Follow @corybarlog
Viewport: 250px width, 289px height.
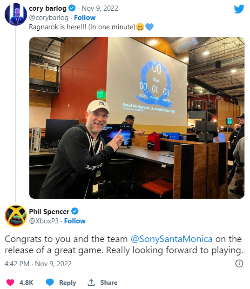(x=85, y=18)
